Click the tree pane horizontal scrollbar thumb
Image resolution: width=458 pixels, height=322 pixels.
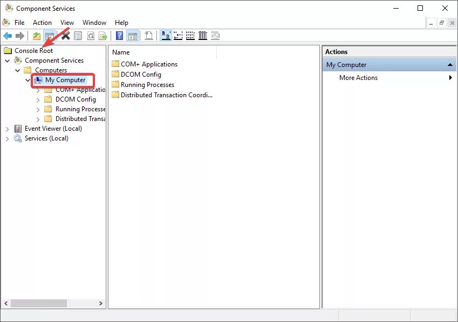click(39, 303)
